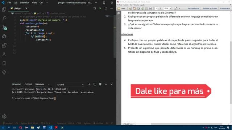The width and height of the screenshot is (232, 130).
Task: Select the Python interpreter in status bar
Action: click(x=29, y=123)
